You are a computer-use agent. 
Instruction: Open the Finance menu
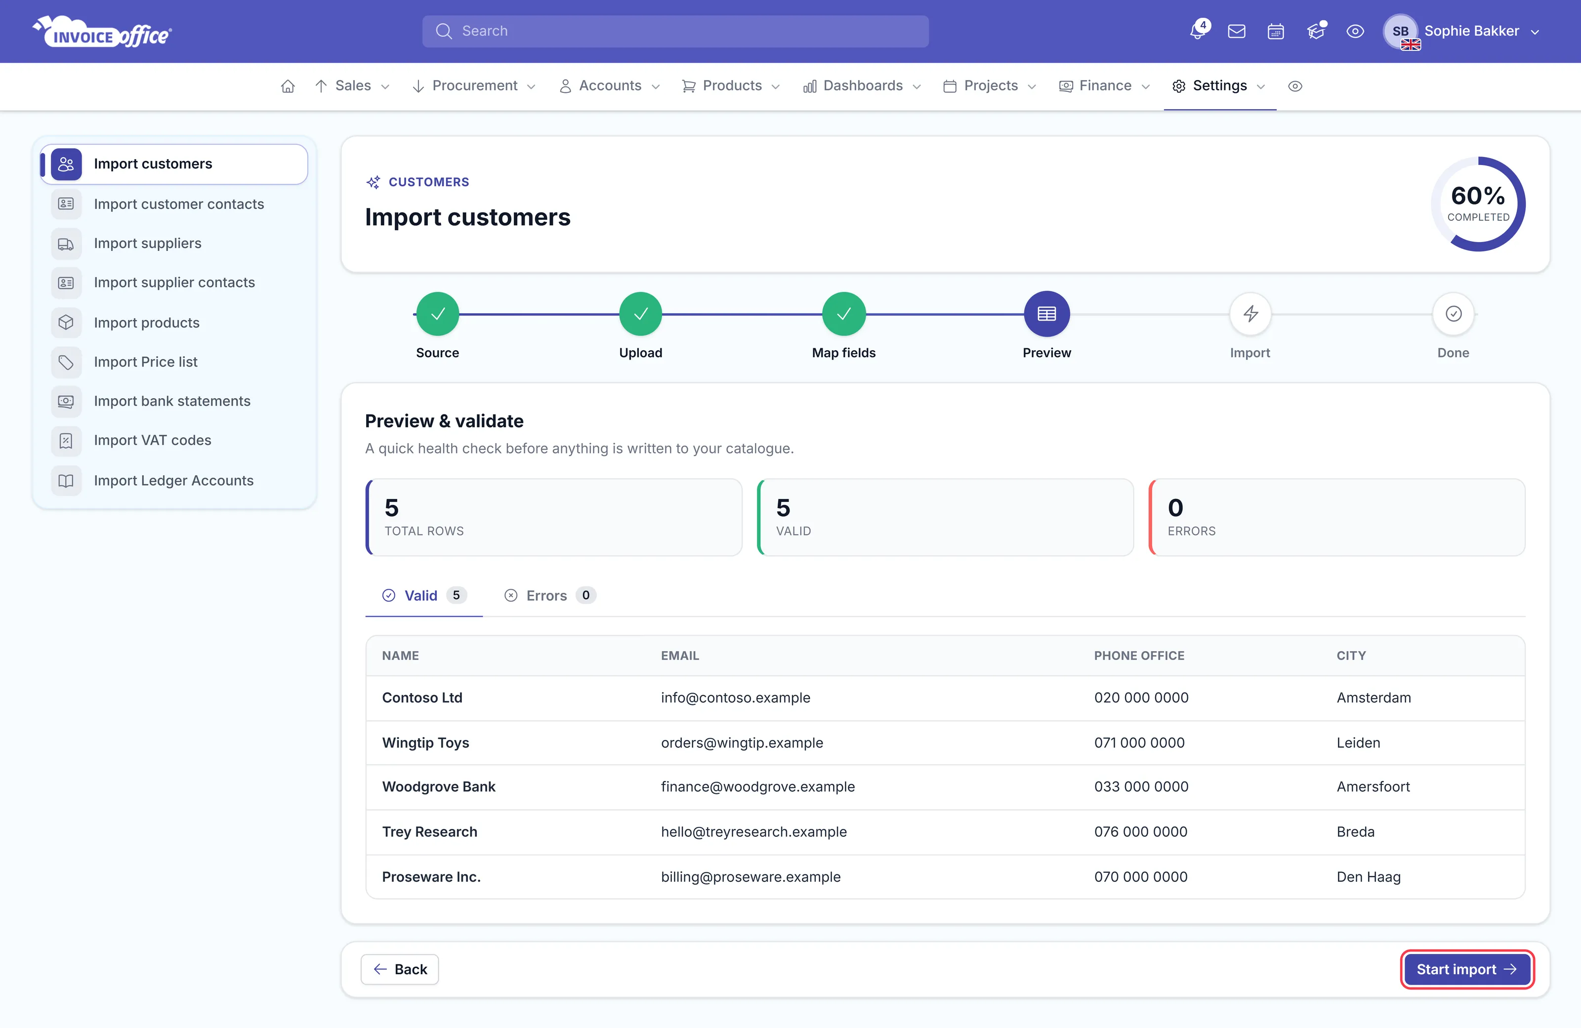tap(1104, 86)
